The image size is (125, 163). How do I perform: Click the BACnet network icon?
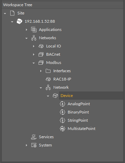click(x=41, y=54)
